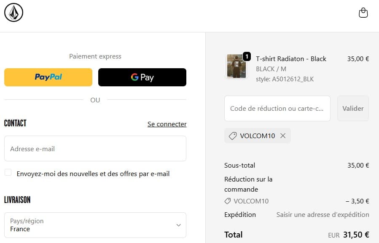Click the discount code input field
The height and width of the screenshot is (243, 379).
click(277, 108)
